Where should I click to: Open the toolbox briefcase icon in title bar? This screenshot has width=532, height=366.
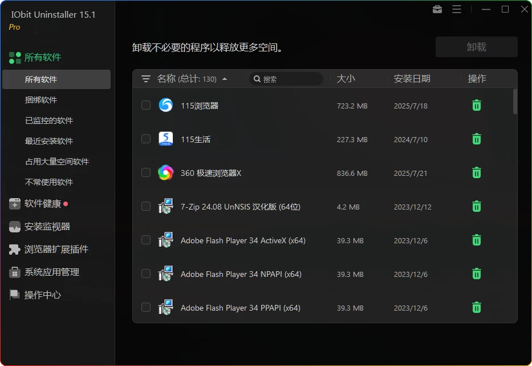437,9
